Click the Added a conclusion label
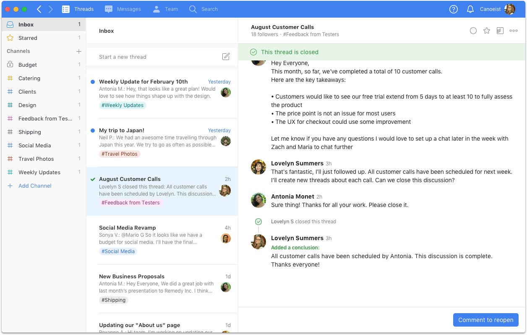The height and width of the screenshot is (335, 527). (x=295, y=248)
